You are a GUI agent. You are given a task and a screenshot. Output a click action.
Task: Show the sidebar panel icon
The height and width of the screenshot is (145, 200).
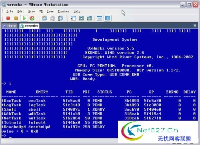[73, 18]
